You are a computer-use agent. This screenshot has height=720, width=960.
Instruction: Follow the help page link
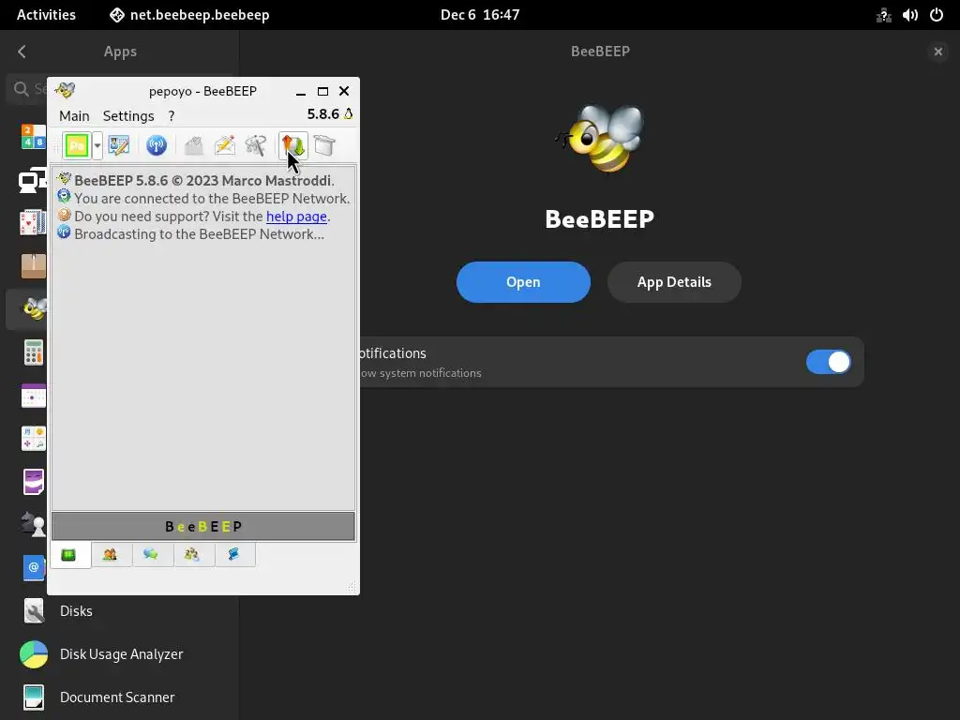tap(296, 217)
